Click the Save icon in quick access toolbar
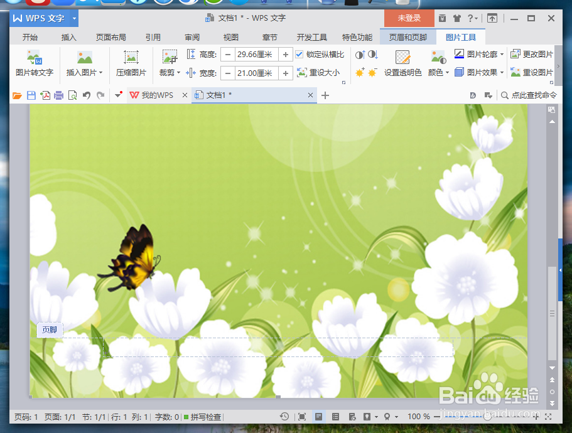The width and height of the screenshot is (572, 433). pyautogui.click(x=32, y=95)
